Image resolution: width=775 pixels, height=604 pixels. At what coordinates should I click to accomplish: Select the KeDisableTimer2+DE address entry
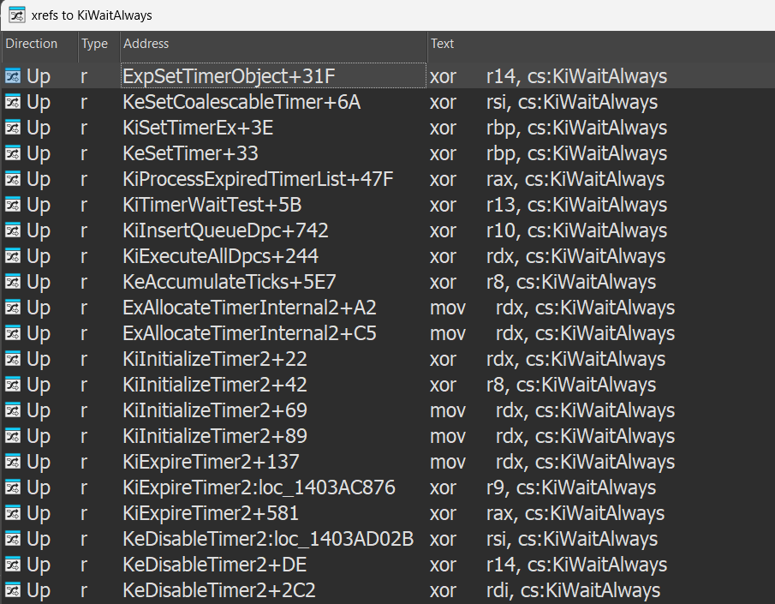point(214,565)
